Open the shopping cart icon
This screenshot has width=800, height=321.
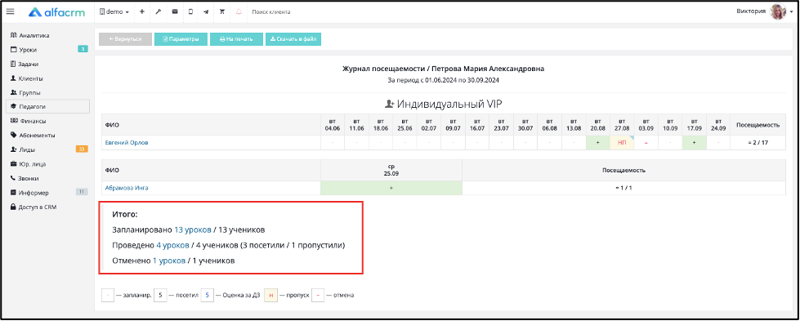222,11
